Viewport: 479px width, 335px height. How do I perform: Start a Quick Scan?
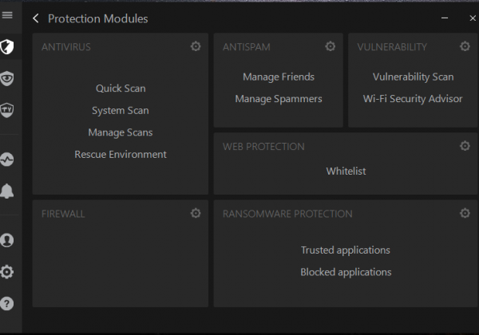click(121, 89)
